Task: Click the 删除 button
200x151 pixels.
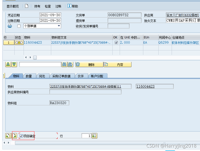Action: point(89,64)
